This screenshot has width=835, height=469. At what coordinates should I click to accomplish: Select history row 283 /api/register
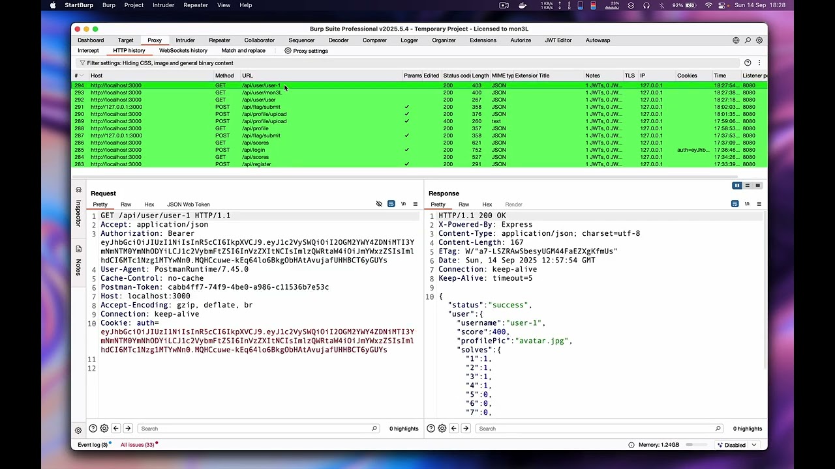419,164
